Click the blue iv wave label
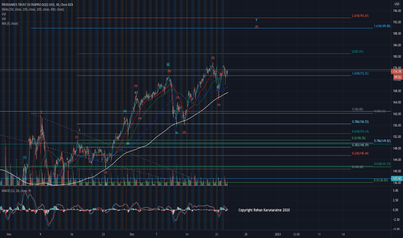This screenshot has height=238, width=403. (x=177, y=133)
